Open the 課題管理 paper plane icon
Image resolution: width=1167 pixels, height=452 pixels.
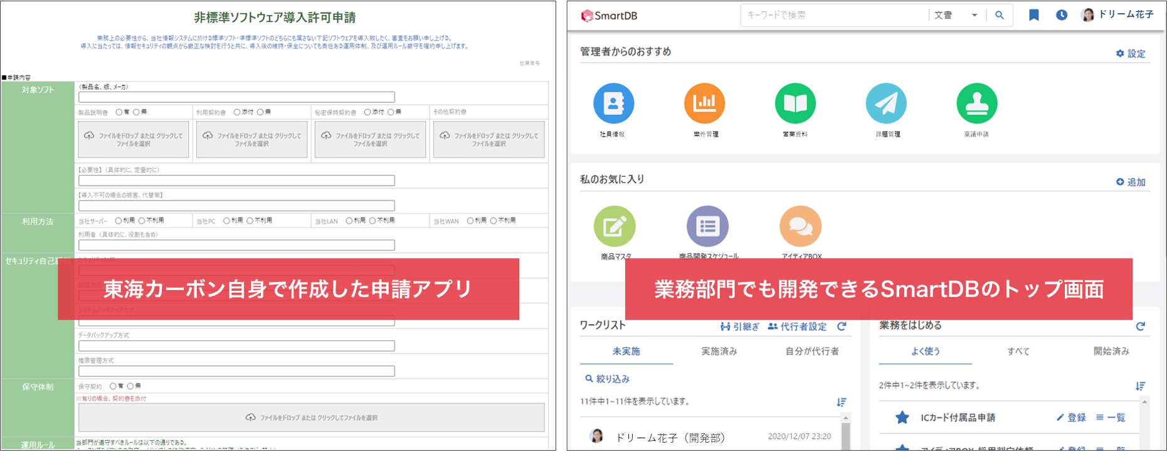886,103
